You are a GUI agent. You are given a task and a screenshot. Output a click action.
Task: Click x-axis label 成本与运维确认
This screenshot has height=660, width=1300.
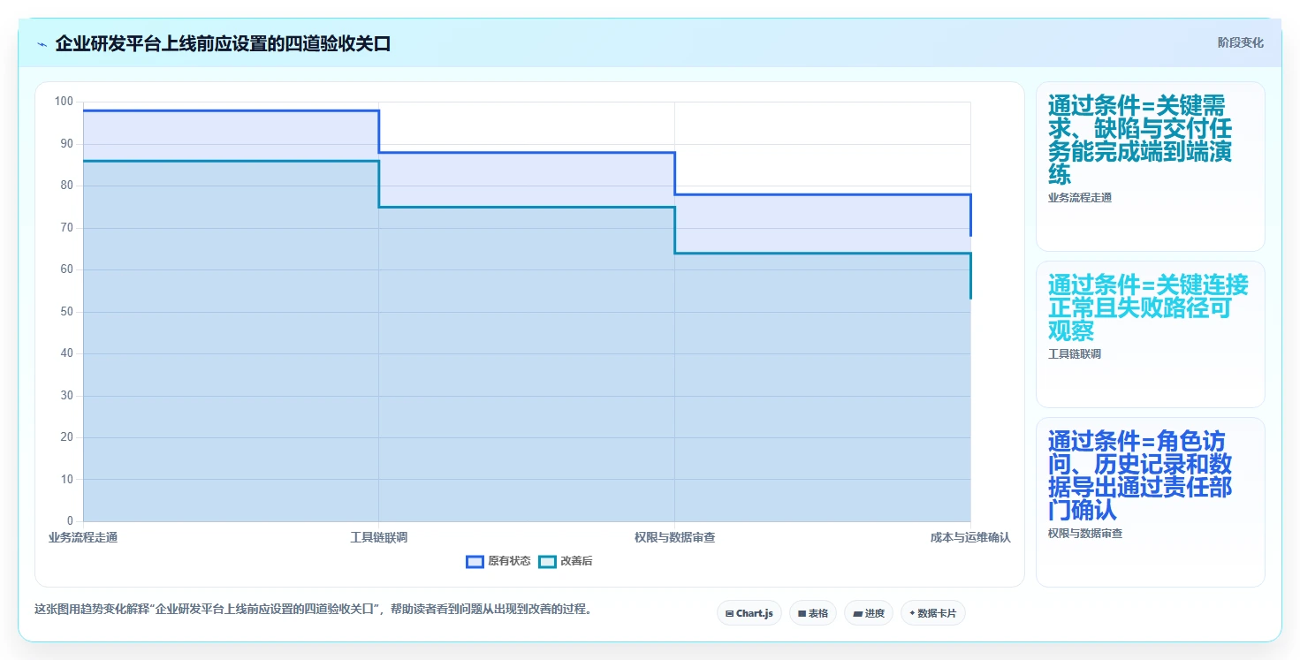point(970,537)
